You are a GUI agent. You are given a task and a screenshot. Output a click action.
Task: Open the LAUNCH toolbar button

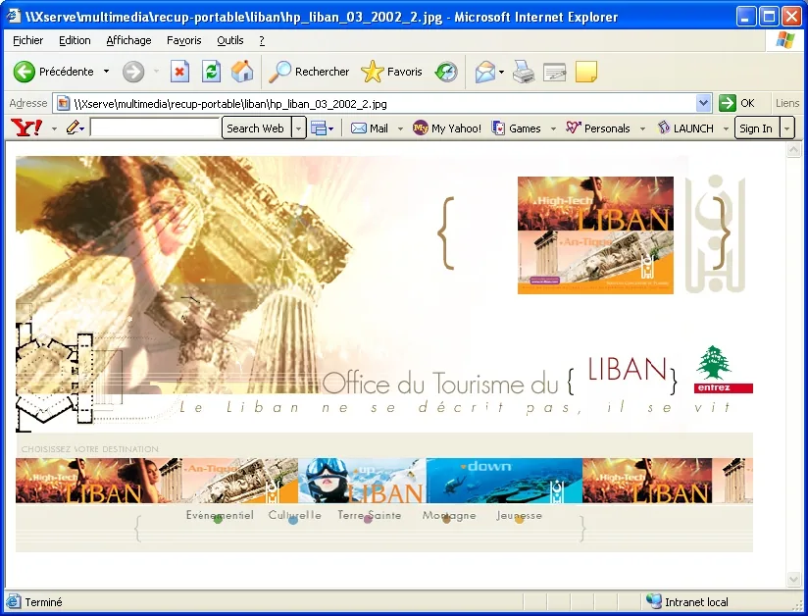pos(685,128)
